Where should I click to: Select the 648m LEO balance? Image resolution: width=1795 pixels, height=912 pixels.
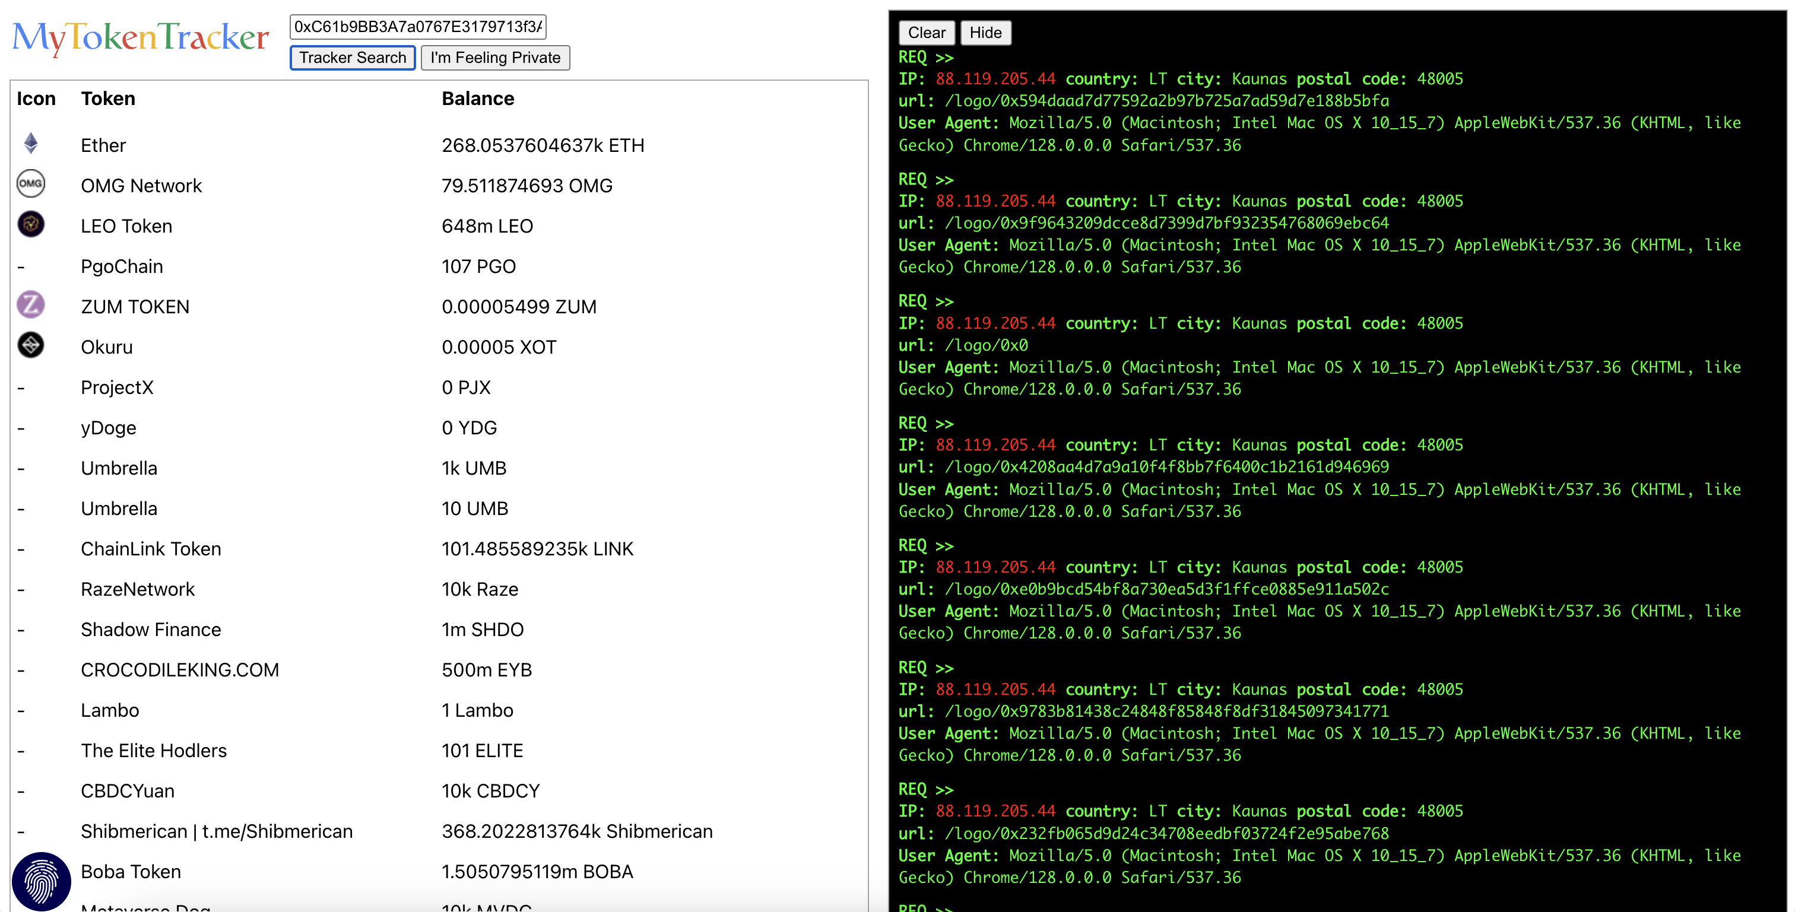(x=487, y=227)
